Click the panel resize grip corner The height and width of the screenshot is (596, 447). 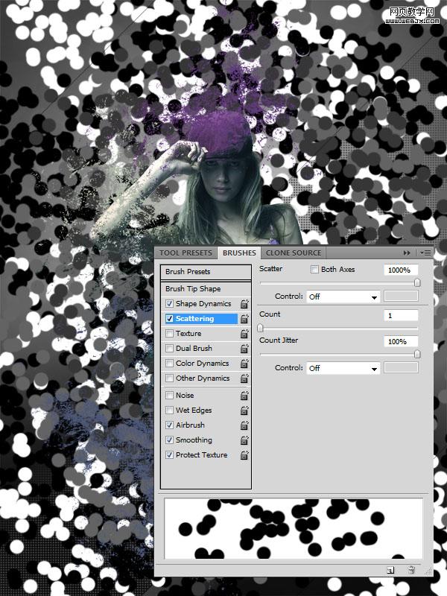point(429,571)
